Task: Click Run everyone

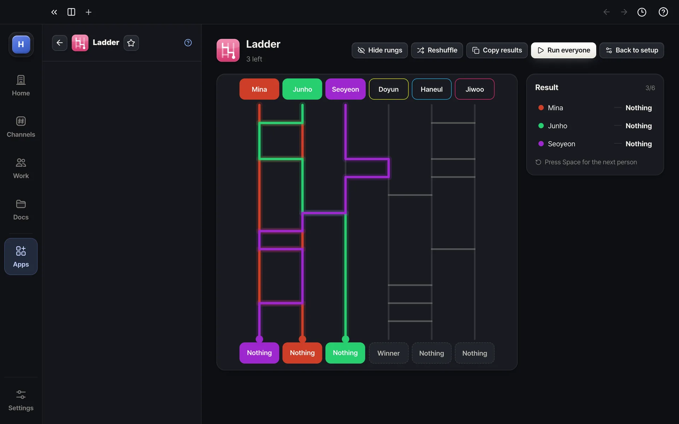Action: pos(563,50)
